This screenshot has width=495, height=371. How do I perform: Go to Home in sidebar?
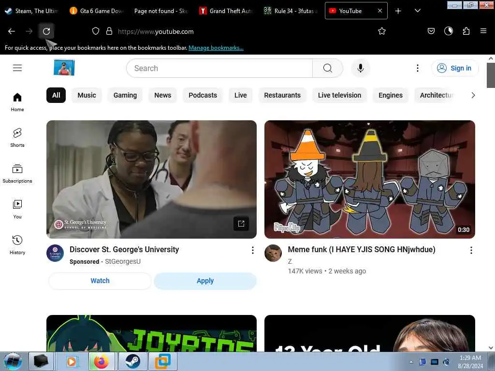(x=17, y=102)
